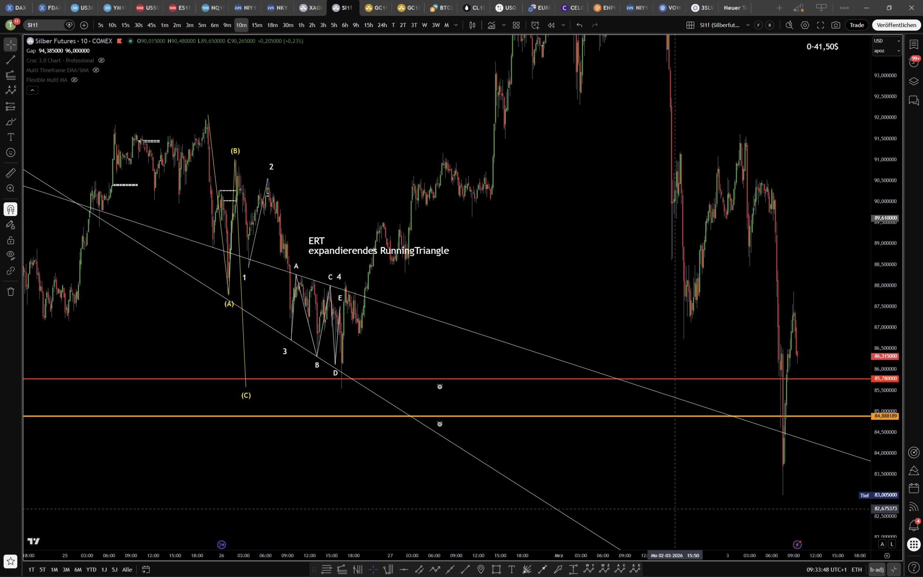Viewport: 923px width, 577px height.
Task: Click the Trade button
Action: pos(857,25)
